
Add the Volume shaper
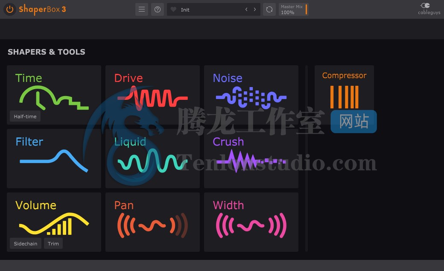(54, 222)
